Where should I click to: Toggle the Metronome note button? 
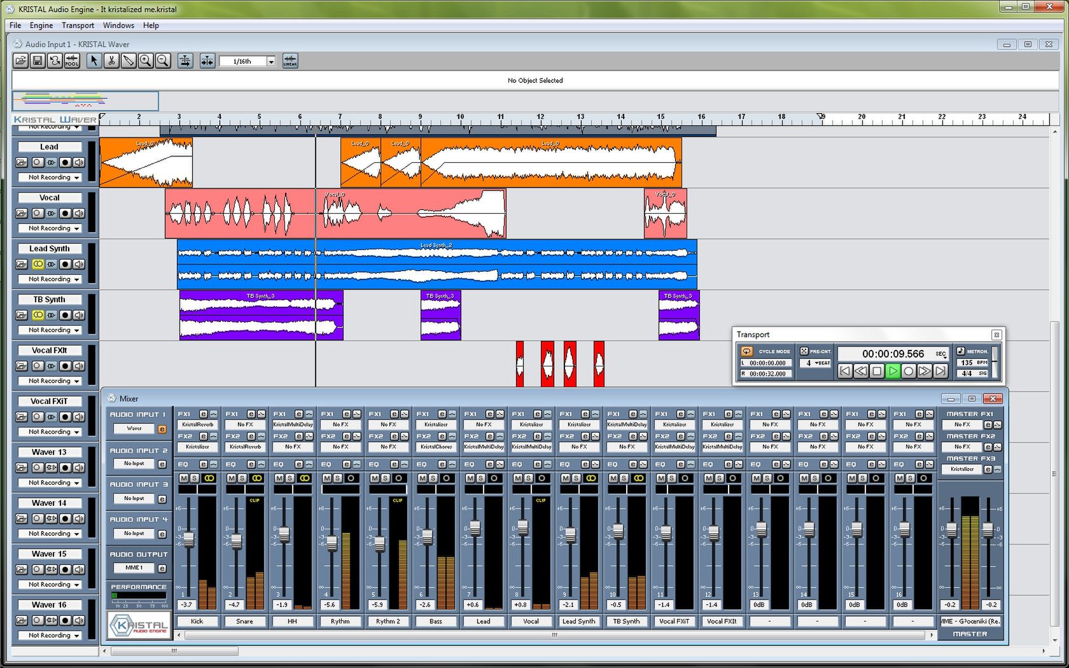tap(961, 351)
